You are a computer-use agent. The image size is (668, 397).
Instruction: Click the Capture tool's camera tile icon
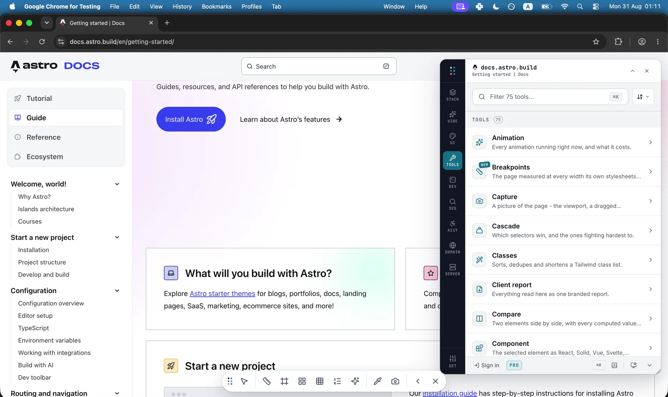[479, 201]
